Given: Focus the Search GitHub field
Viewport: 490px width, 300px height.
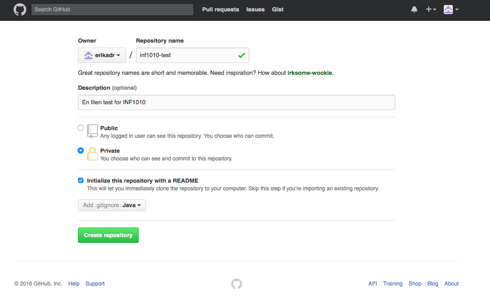Looking at the screenshot, I should click(x=112, y=10).
